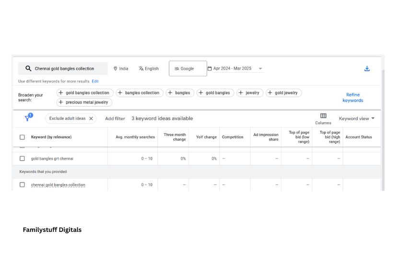Screen dimensions: 396x264
Task: Open the Columns icon settings
Action: click(323, 116)
